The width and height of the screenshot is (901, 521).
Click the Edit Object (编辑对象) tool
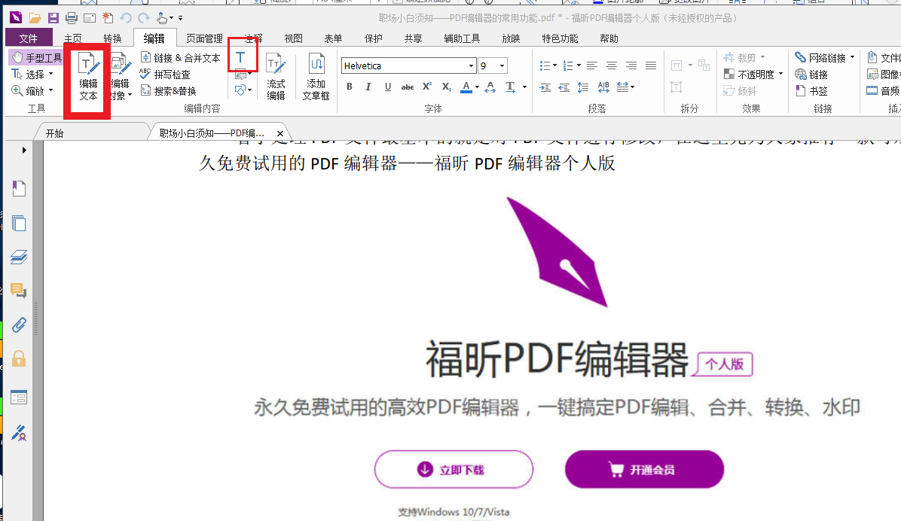(121, 77)
